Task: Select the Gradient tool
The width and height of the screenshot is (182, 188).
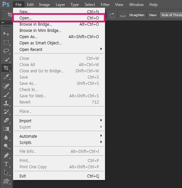Action: click(x=6, y=129)
